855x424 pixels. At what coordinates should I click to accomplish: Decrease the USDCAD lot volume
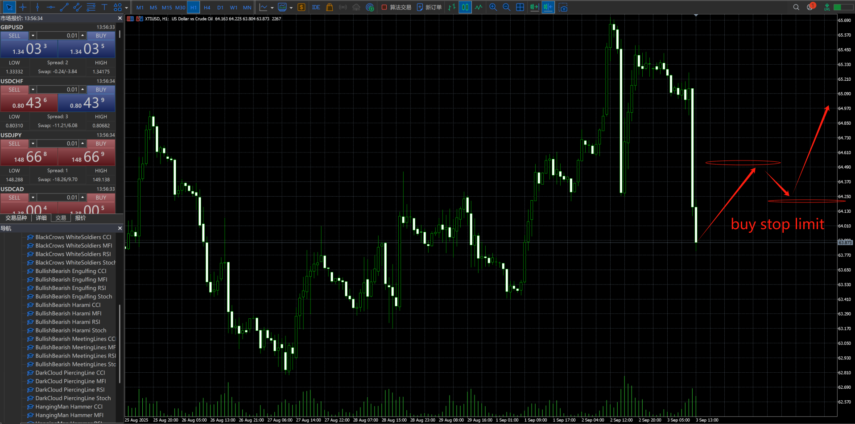(x=33, y=198)
